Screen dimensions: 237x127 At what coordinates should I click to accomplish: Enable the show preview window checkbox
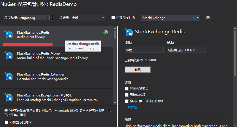(127, 89)
